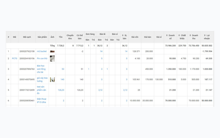Click discount value 180.000 cell
This screenshot has height=138, width=220.
[182, 69]
